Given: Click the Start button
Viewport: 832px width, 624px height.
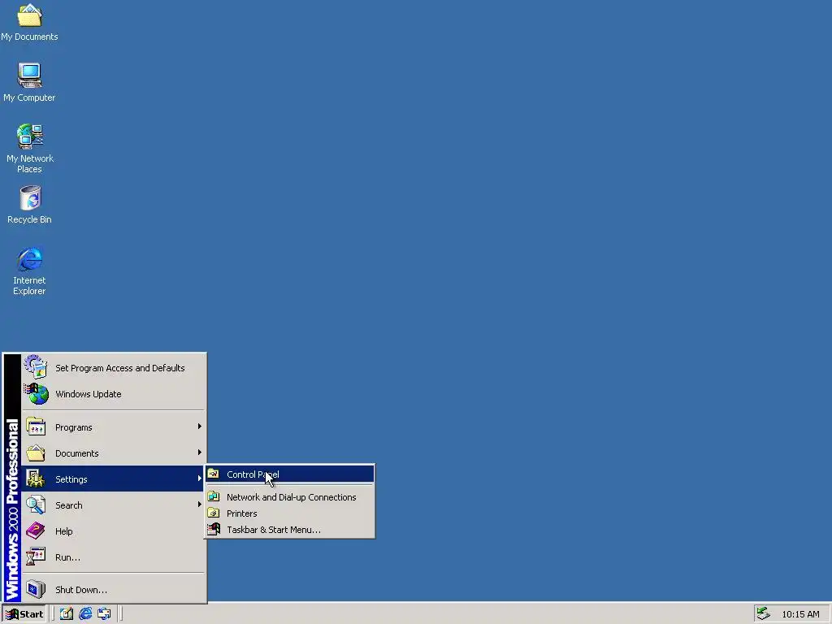Looking at the screenshot, I should point(24,614).
